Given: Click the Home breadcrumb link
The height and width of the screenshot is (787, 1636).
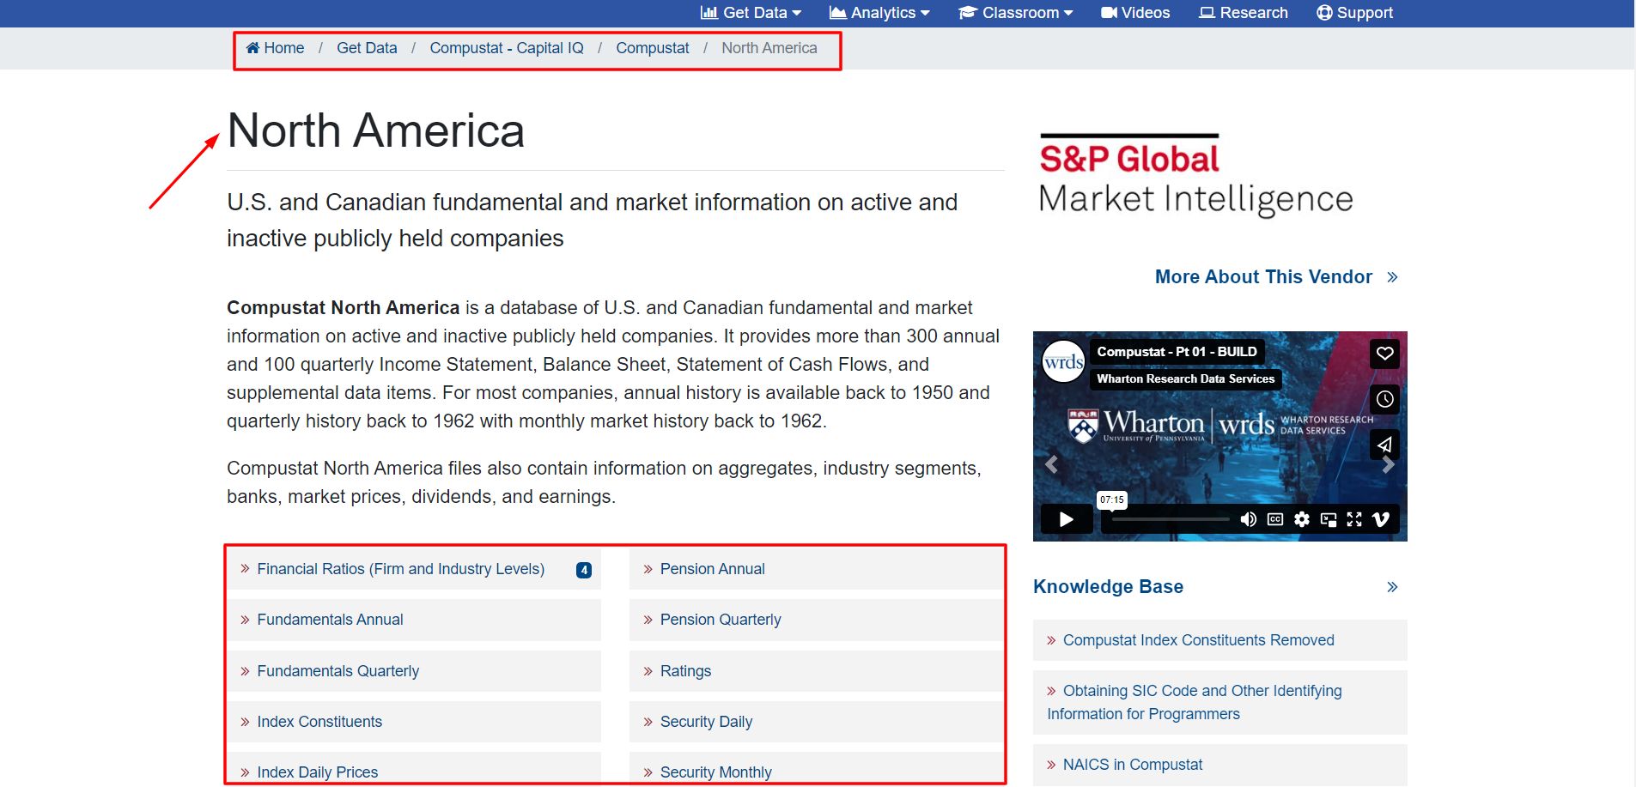Looking at the screenshot, I should pos(275,48).
